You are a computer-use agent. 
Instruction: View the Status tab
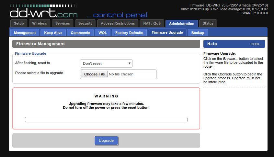coord(208,23)
